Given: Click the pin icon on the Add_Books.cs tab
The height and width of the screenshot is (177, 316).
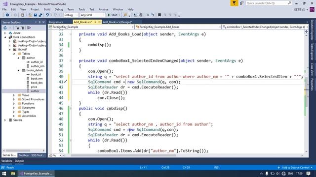Looking at the screenshot, I should point(95,22).
